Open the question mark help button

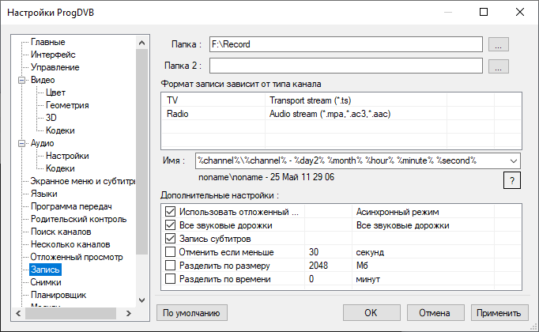pyautogui.click(x=511, y=181)
